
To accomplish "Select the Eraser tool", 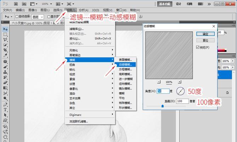I will point(5,83).
